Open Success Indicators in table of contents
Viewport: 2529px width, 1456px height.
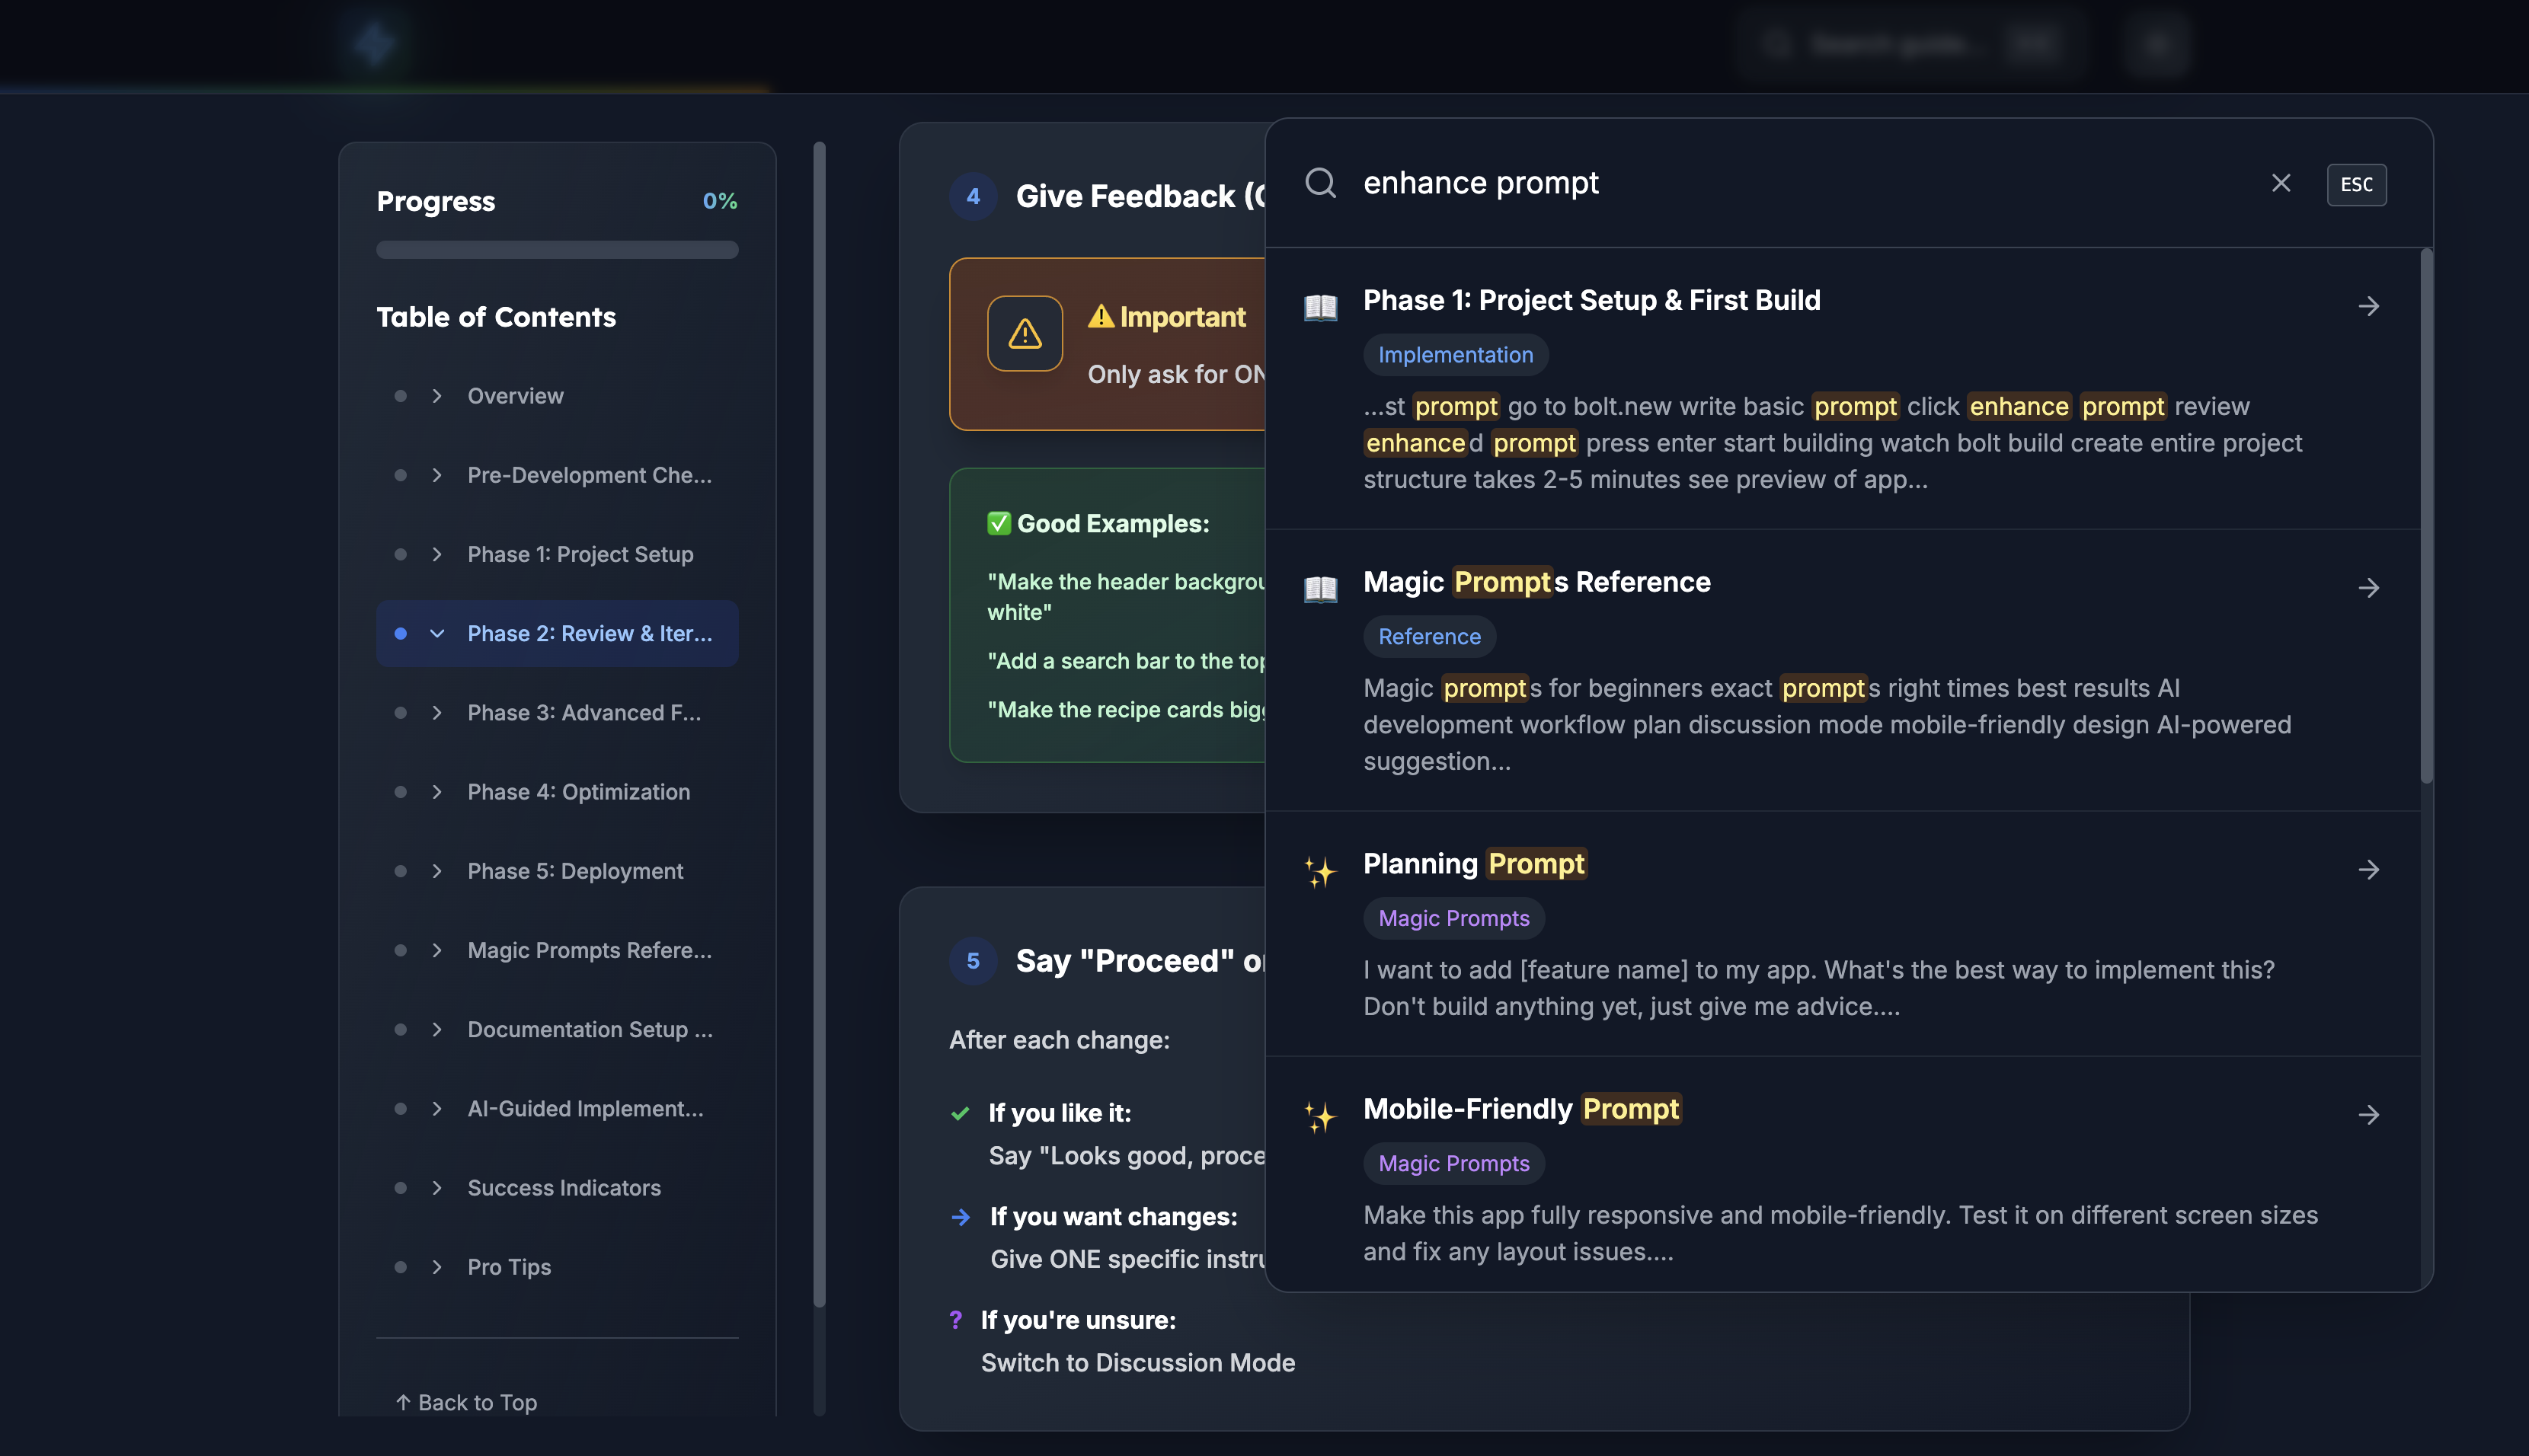[x=564, y=1188]
